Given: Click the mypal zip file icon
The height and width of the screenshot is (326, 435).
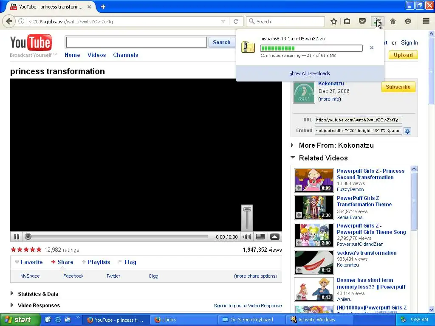Looking at the screenshot, I should tap(248, 47).
